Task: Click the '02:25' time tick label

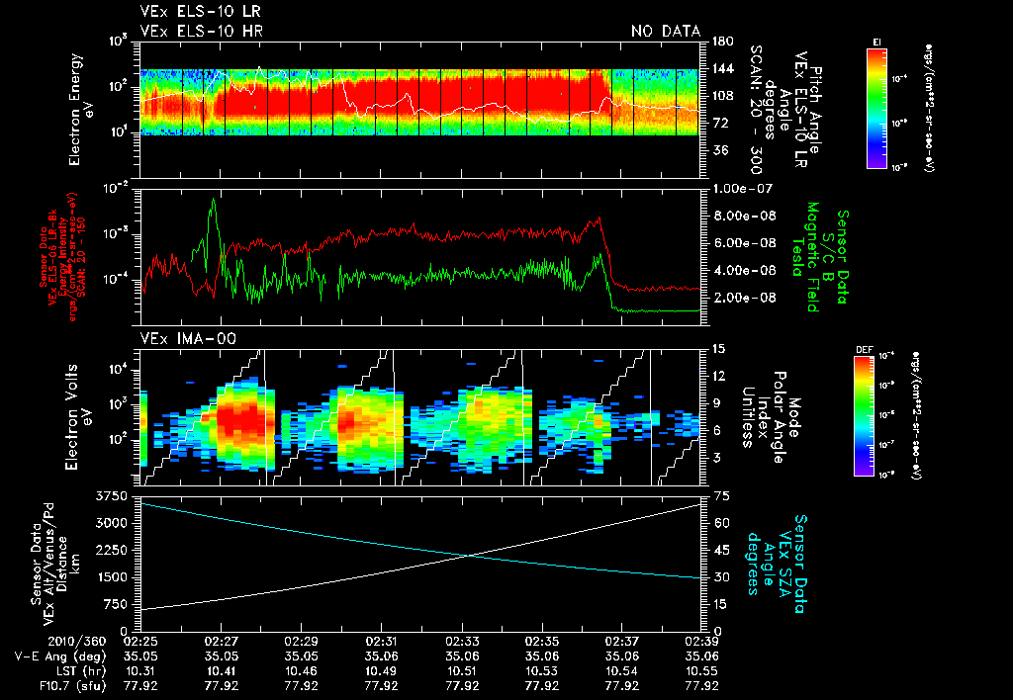Action: pos(140,642)
